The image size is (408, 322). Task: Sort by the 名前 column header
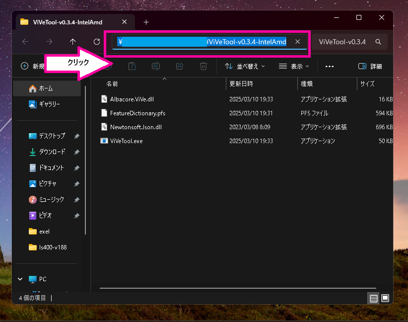pyautogui.click(x=112, y=83)
